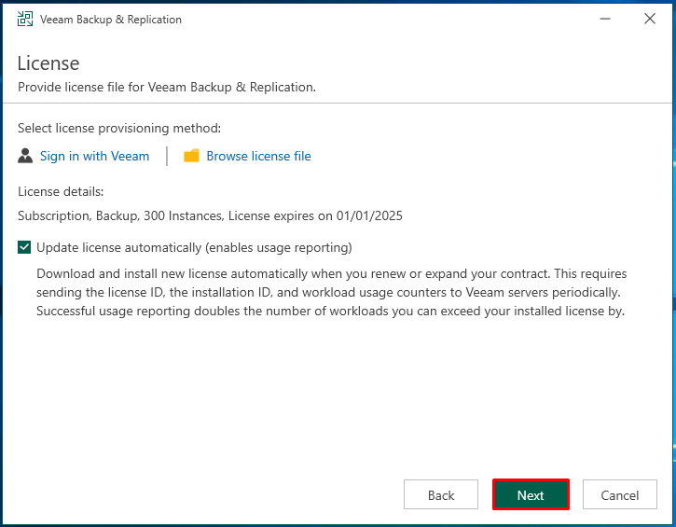676x527 pixels.
Task: Go to the next step with Next
Action: [x=531, y=495]
